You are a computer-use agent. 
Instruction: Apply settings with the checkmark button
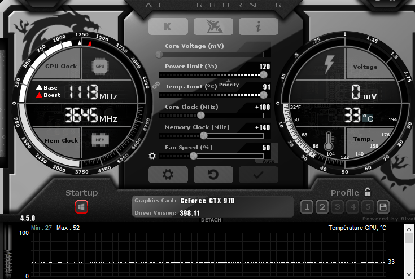[x=259, y=175]
